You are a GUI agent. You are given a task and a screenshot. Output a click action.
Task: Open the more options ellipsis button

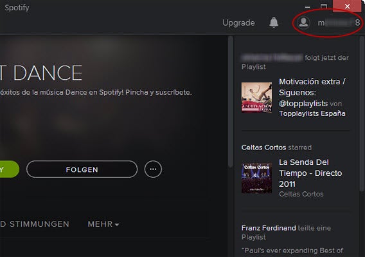tap(153, 169)
